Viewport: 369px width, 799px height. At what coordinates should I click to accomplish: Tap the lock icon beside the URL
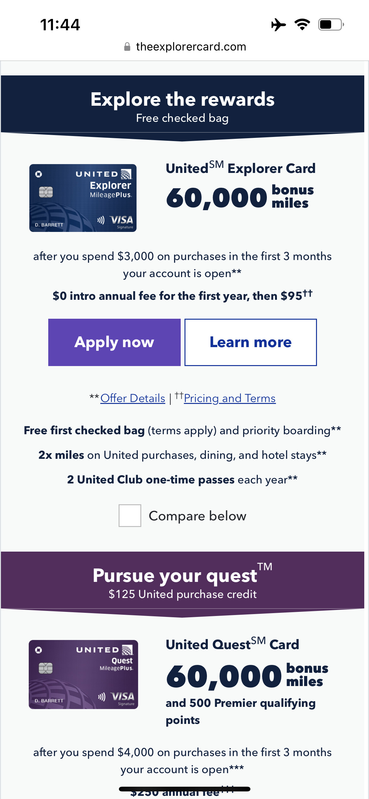pos(127,47)
